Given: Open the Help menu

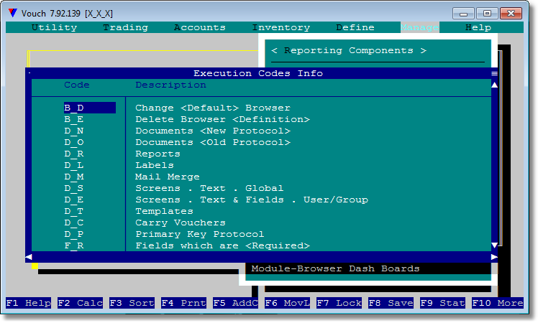Looking at the screenshot, I should coord(478,27).
